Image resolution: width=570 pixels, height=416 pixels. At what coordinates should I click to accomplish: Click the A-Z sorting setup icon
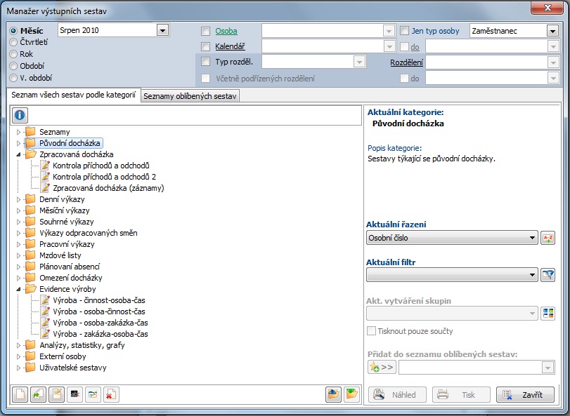pyautogui.click(x=548, y=238)
